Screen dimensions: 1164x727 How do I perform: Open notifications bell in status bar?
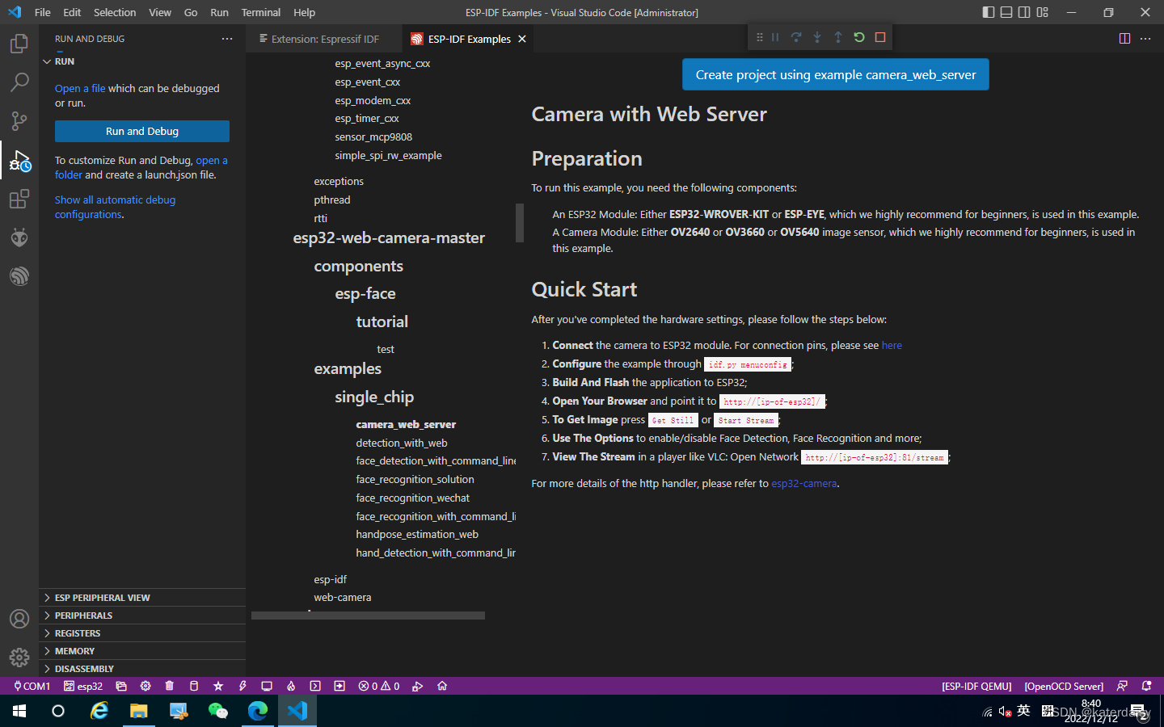pyautogui.click(x=1146, y=686)
